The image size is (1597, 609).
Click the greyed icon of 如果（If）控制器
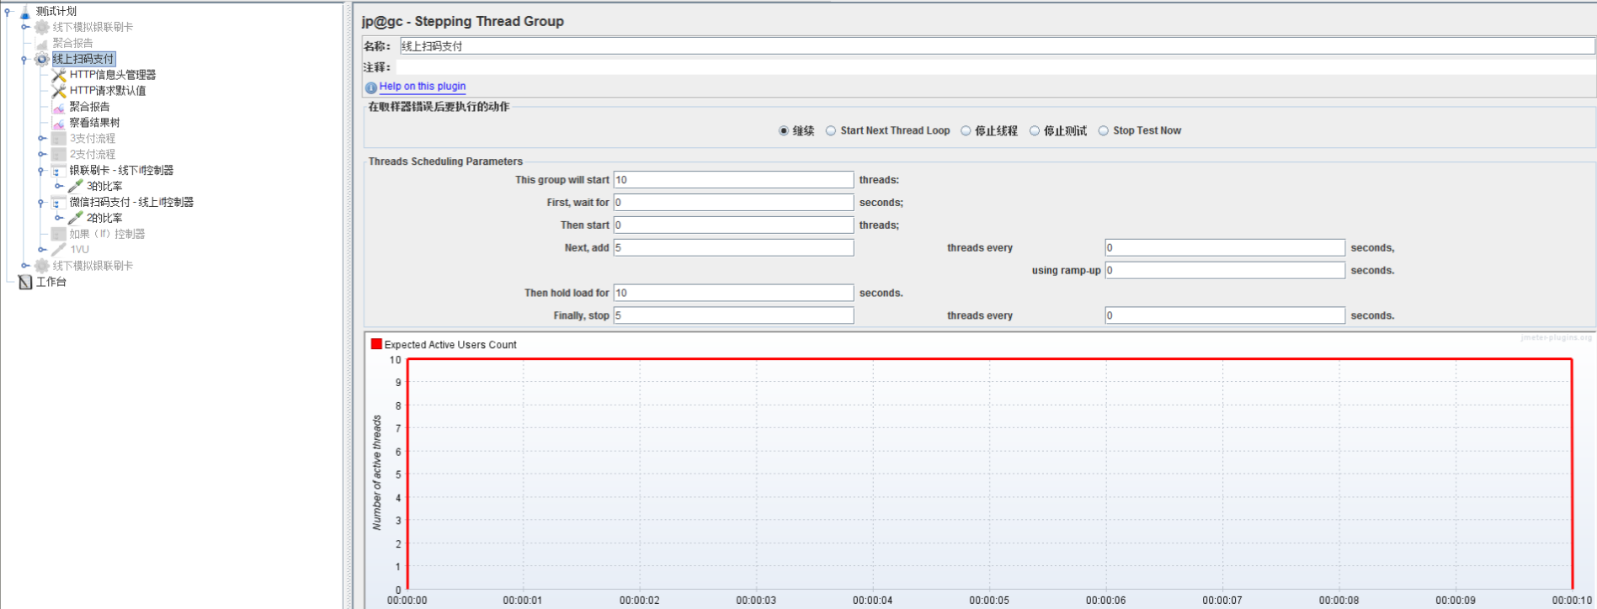pyautogui.click(x=59, y=234)
